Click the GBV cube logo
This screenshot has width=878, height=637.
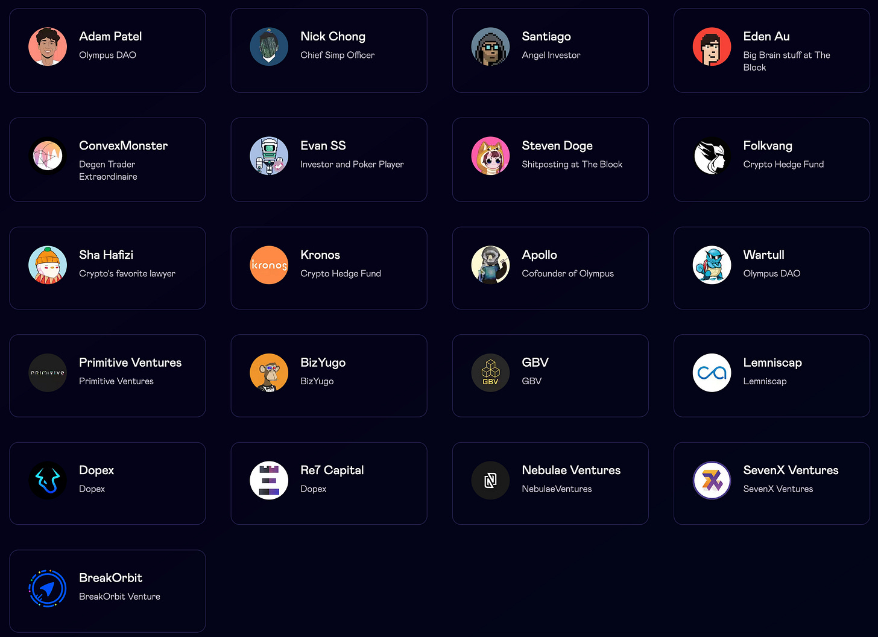490,373
